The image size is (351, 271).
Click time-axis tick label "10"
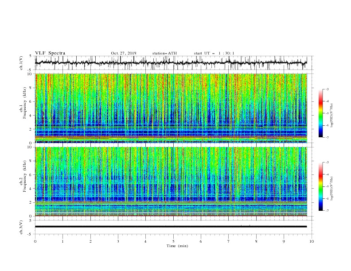(x=312, y=241)
